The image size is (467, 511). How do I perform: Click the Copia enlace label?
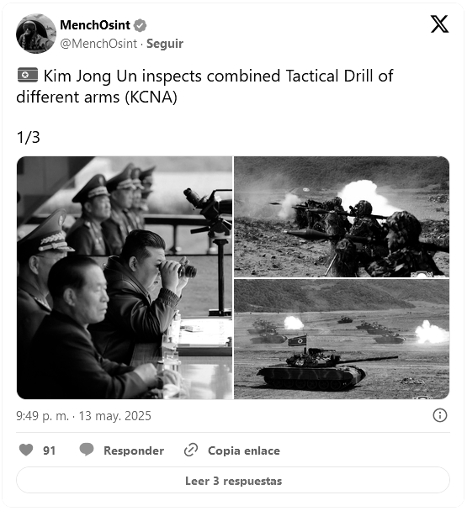(x=244, y=450)
